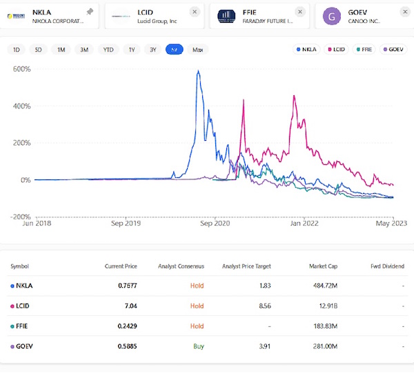Screen dimensions: 414x376
Task: Toggle the GOEV series in chart legend
Action: coord(393,50)
